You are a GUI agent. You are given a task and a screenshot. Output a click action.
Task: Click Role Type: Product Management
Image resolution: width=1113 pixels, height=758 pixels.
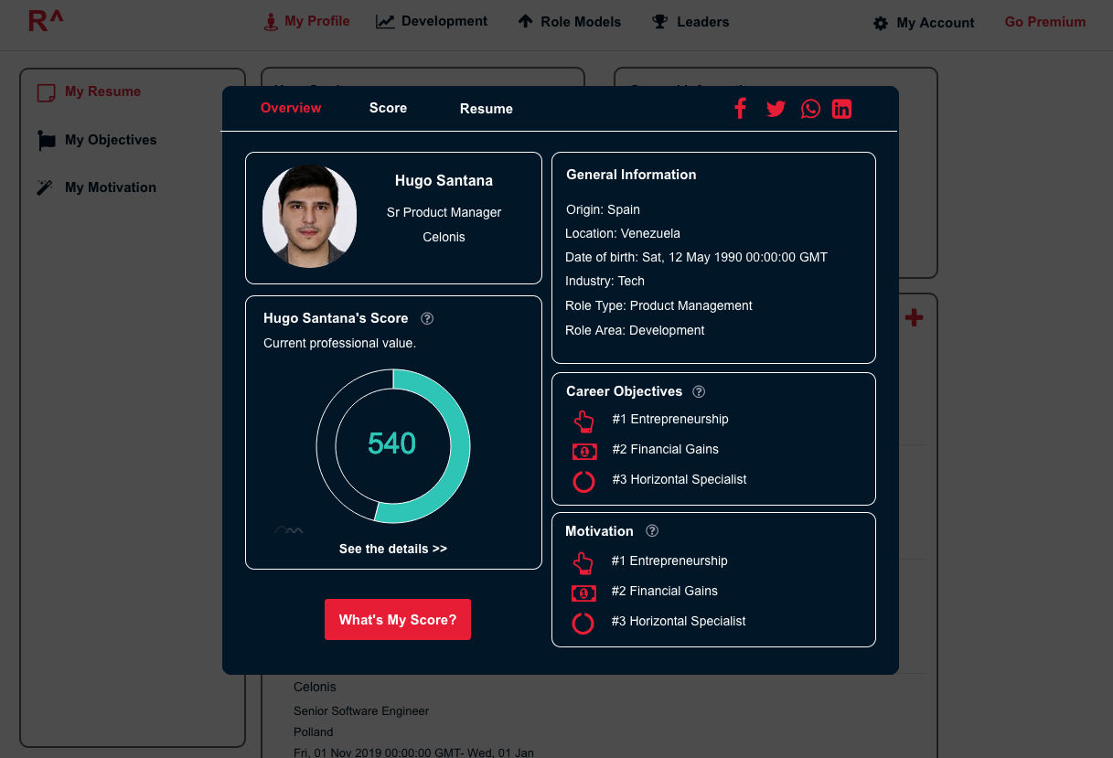point(658,305)
